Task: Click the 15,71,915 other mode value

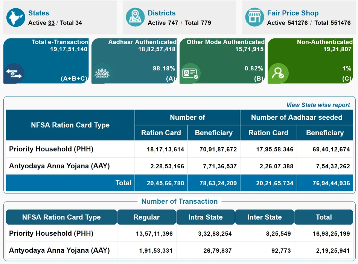Action: (x=249, y=49)
